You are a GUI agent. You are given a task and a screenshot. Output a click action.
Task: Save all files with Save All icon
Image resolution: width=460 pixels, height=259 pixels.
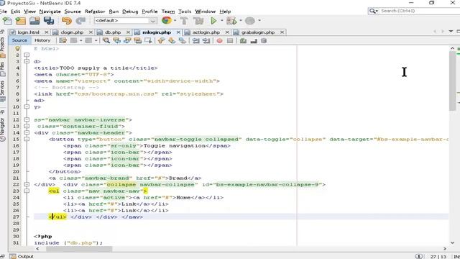click(x=49, y=21)
